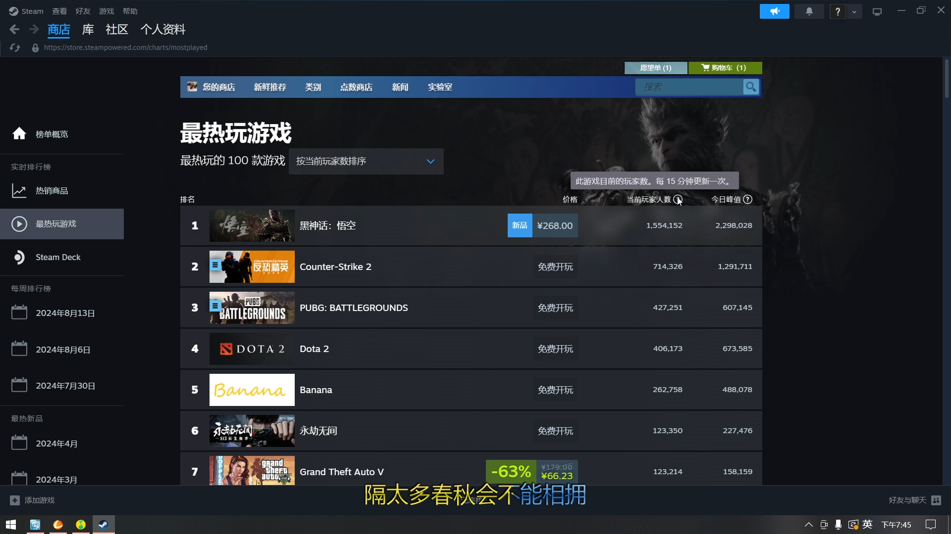951x534 pixels.
Task: Switch to the 库 tab
Action: click(x=88, y=30)
